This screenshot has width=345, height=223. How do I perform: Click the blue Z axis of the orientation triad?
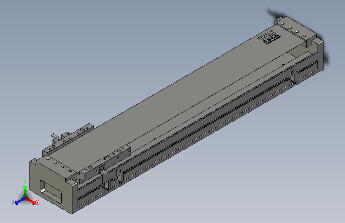point(19,201)
